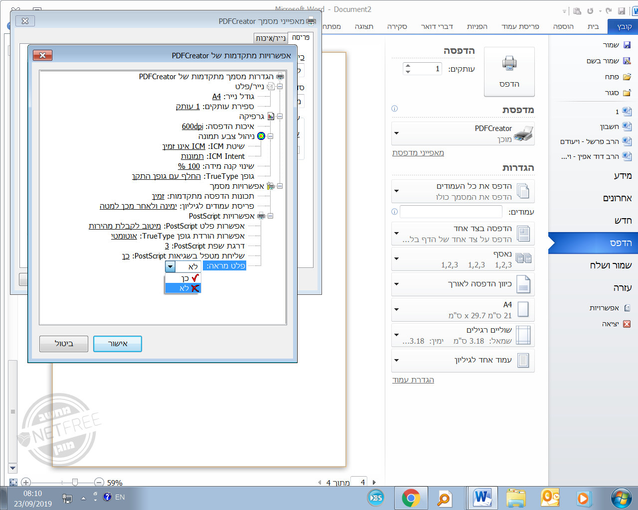The width and height of the screenshot is (638, 510).
Task: Switch to the הוספה ribbon tab
Action: [563, 26]
